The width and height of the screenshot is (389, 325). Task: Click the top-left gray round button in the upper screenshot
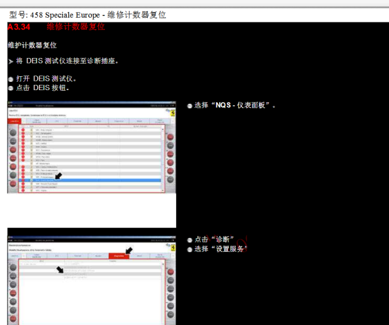coord(13,132)
